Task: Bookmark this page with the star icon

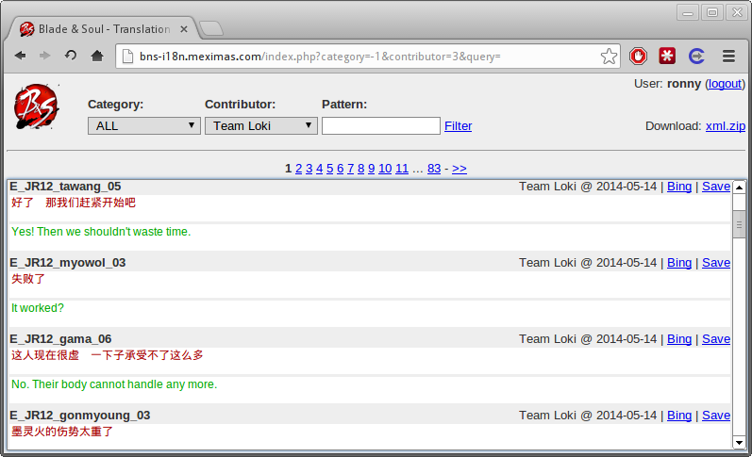Action: pos(609,57)
